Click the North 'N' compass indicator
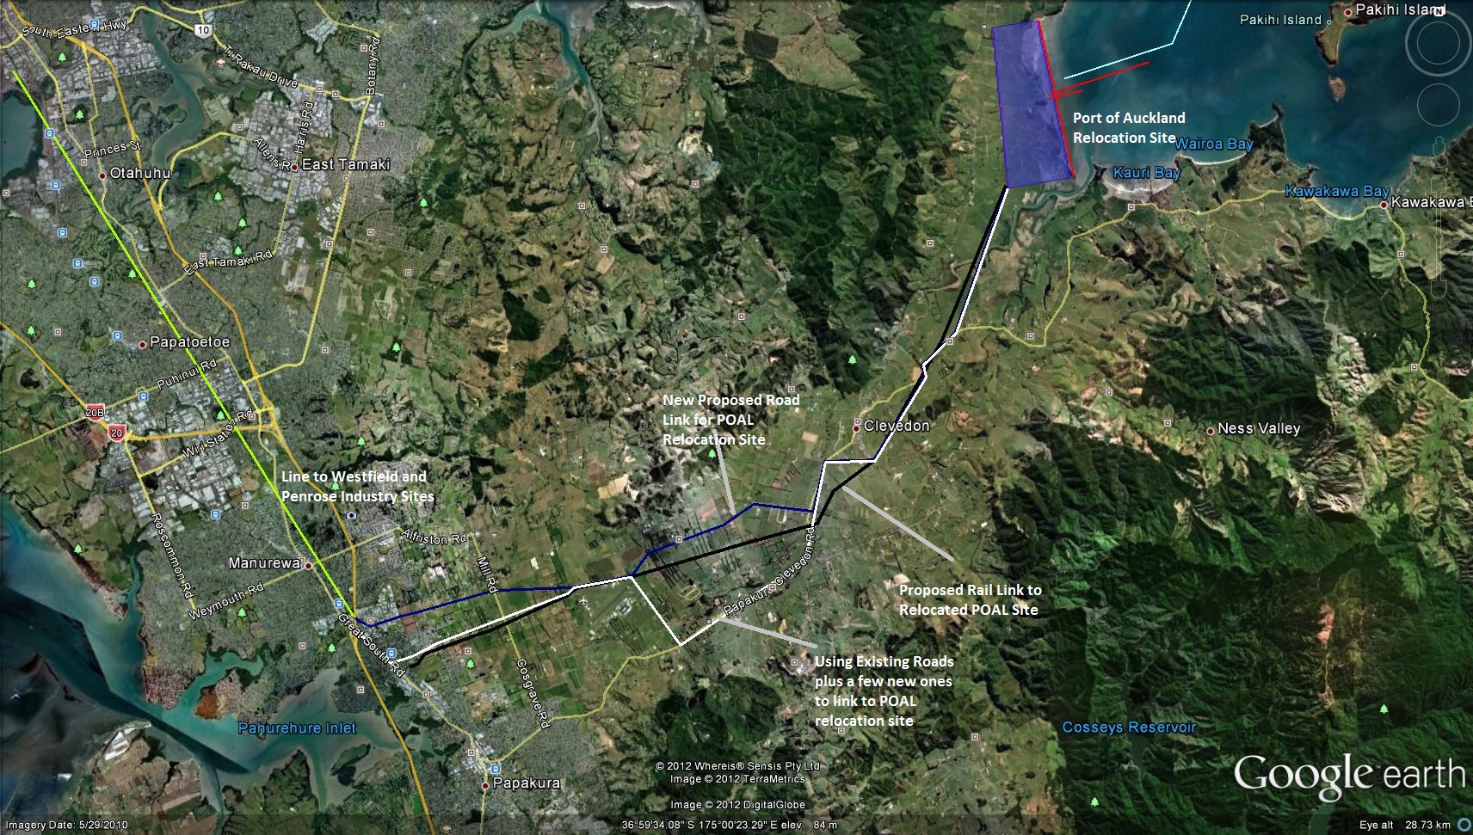Viewport: 1473px width, 835px height. (1439, 10)
